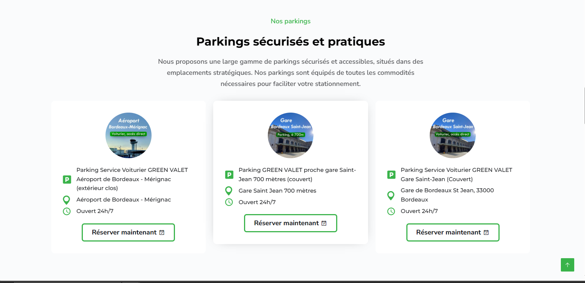Click the 'Aéroport de Bordeaux - Mérignac' location text
Screen dimensions: 585x283
[124, 200]
